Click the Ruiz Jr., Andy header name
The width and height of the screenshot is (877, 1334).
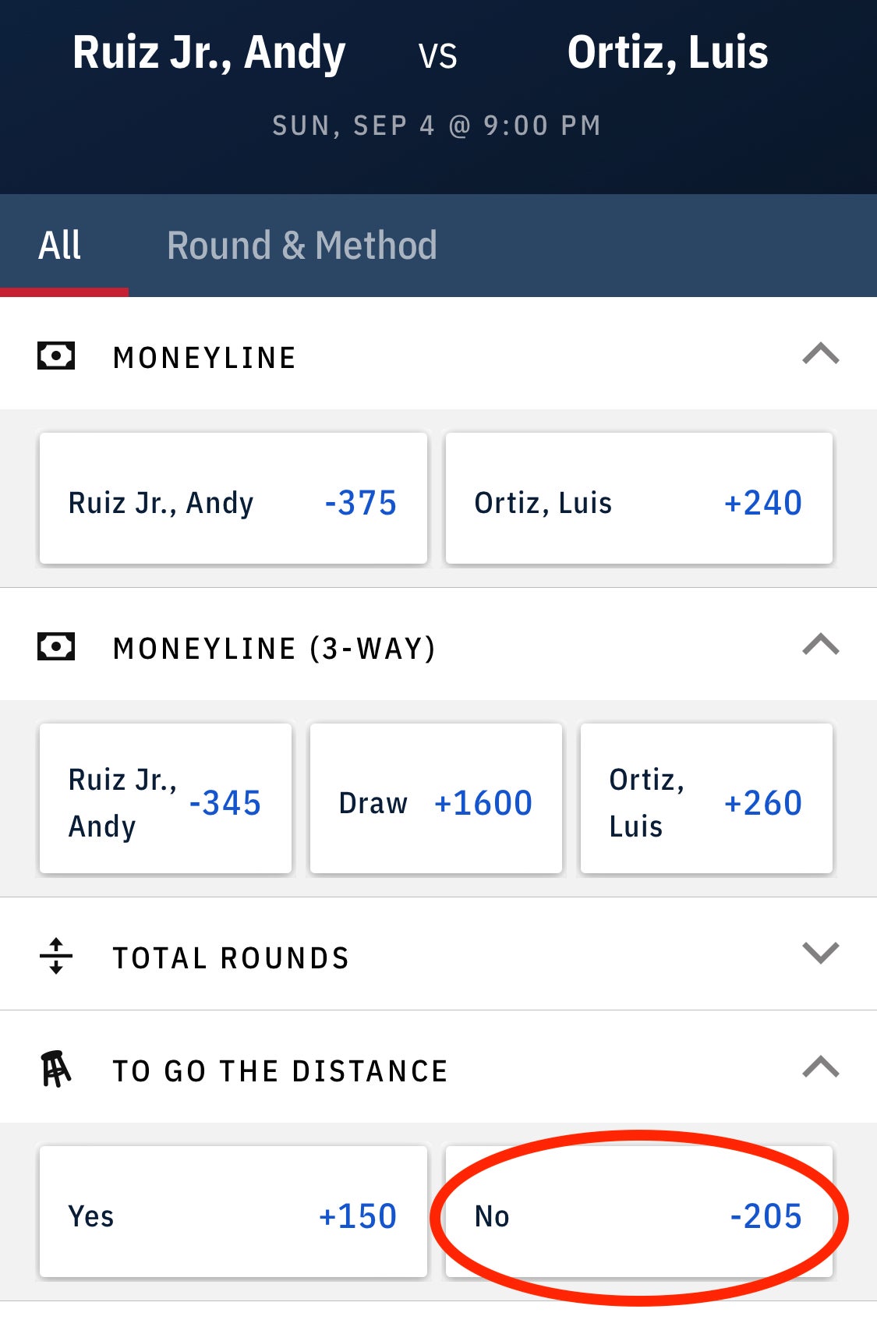209,53
